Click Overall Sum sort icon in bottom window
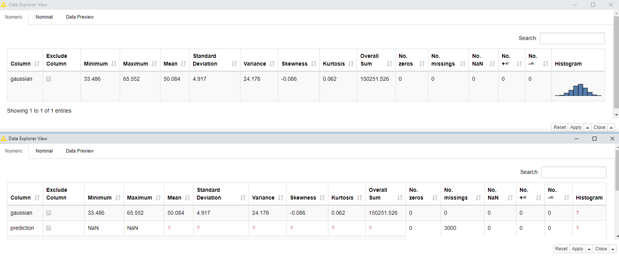The width and height of the screenshot is (619, 257). click(400, 198)
